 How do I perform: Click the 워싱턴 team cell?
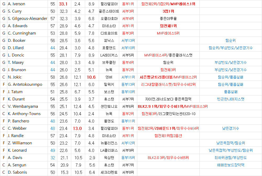pos(109,158)
